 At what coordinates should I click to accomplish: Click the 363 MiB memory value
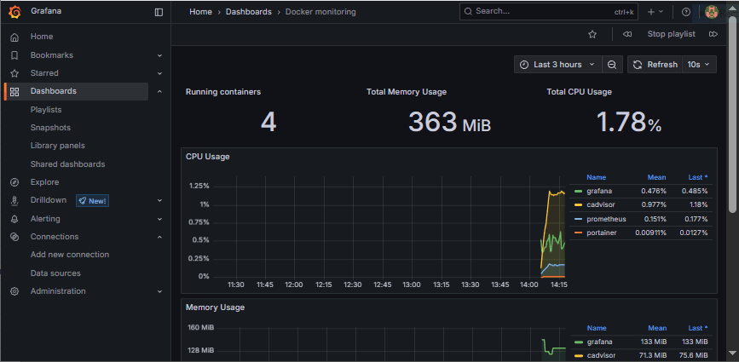point(449,122)
